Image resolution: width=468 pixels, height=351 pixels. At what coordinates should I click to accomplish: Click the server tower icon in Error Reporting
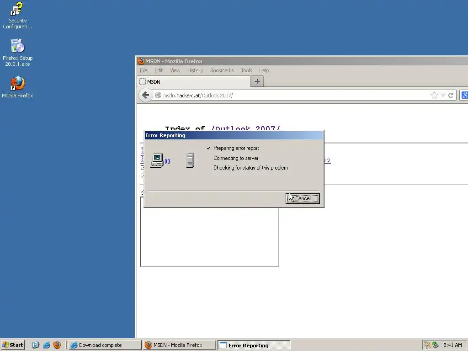190,160
